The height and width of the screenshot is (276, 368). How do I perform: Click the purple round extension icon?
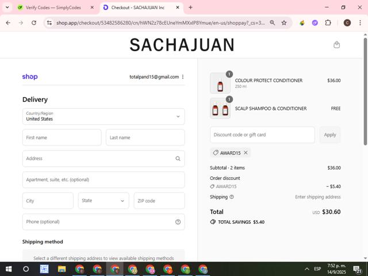[x=315, y=23]
